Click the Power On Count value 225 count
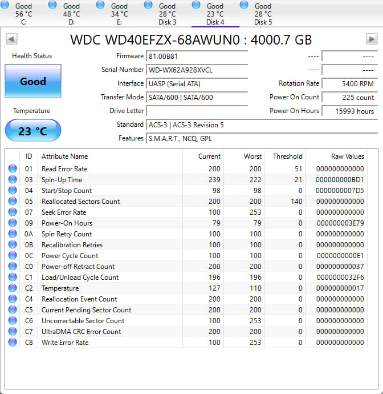Viewport: 383px width, 394px height. coord(349,97)
